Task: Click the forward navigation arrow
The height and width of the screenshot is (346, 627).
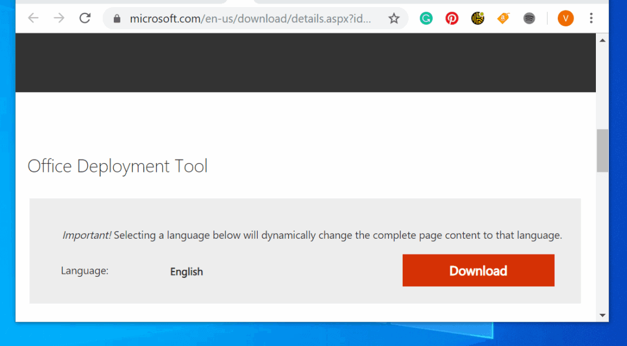Action: click(59, 18)
